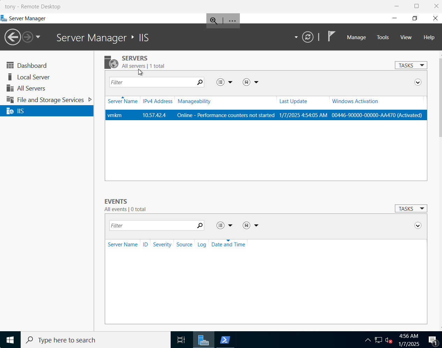Click the Servers filter text box
The image size is (442, 348).
click(x=153, y=82)
